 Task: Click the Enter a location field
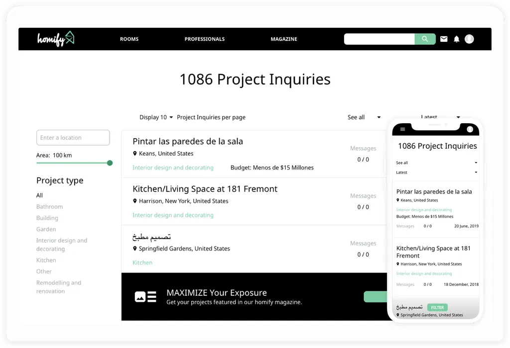[73, 138]
